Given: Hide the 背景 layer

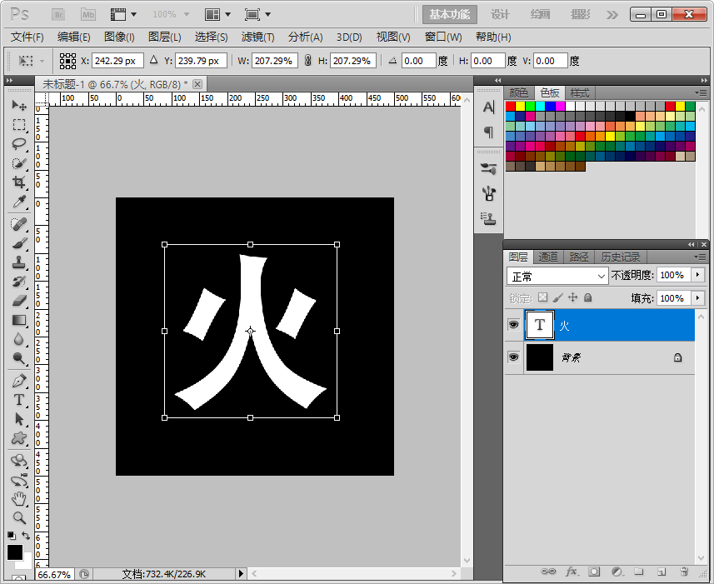Looking at the screenshot, I should click(514, 357).
